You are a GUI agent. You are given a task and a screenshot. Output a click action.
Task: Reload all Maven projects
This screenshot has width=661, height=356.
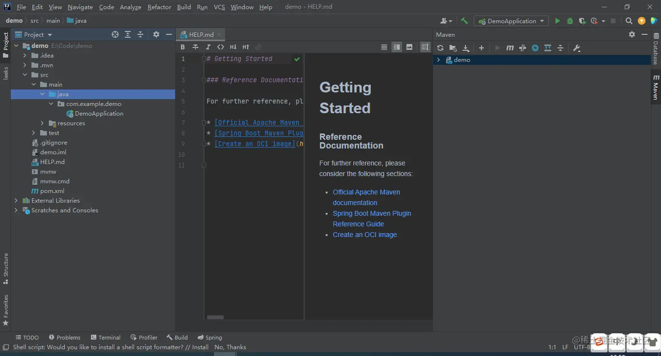coord(440,48)
